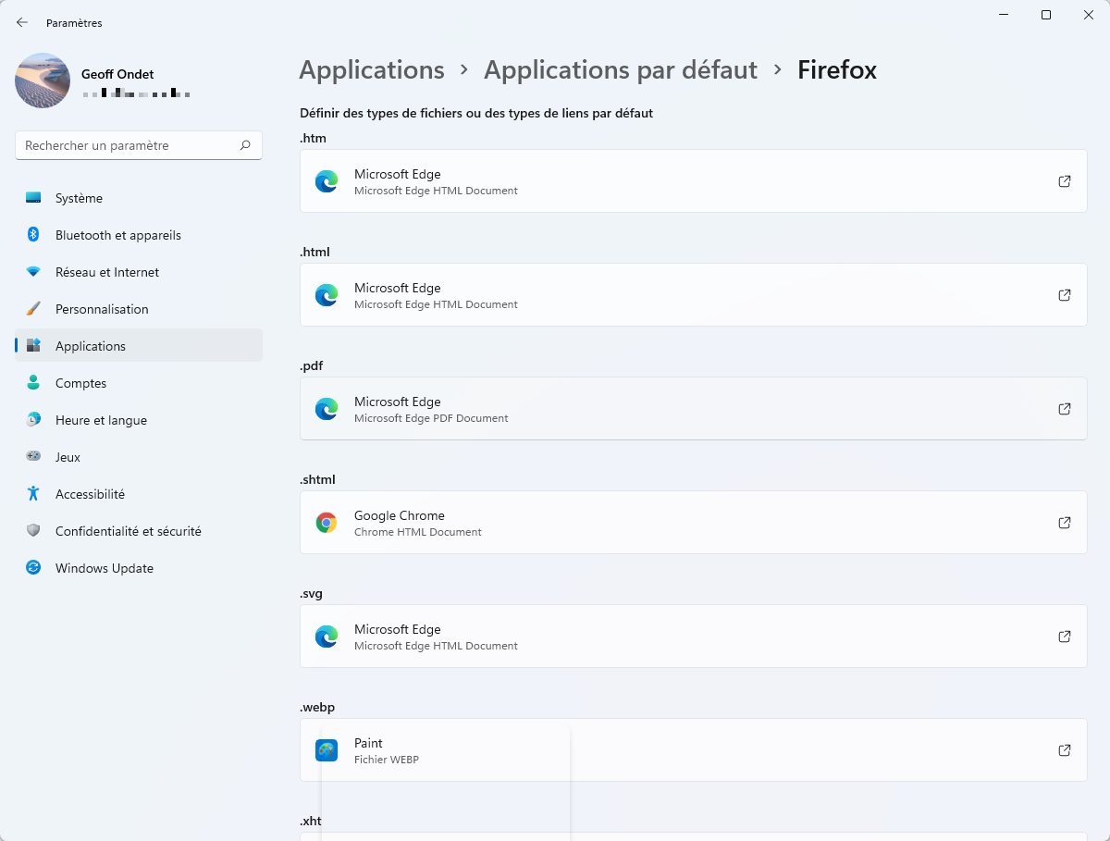Change the default app for .htm
Viewport: 1110px width, 841px height.
[693, 181]
